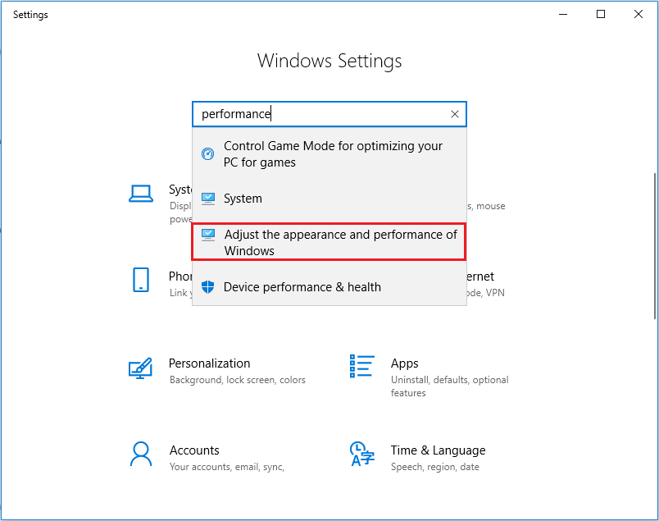Open the Apps list icon

tap(361, 366)
